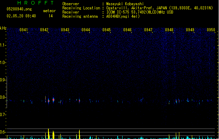This screenshot has width=219, height=139.
Task: Click the 1.0 frequency axis label
Action: pos(3,63)
